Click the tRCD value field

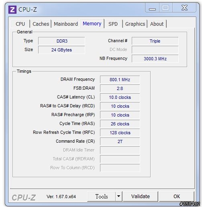(x=120, y=106)
